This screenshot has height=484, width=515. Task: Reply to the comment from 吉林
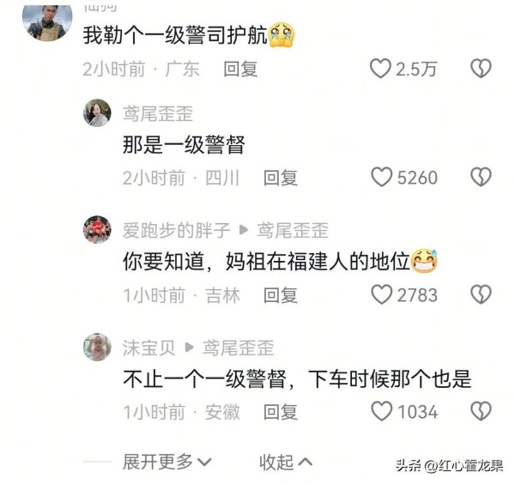[281, 295]
